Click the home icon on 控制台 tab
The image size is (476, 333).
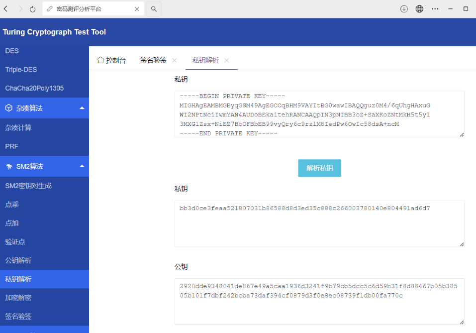tap(100, 60)
